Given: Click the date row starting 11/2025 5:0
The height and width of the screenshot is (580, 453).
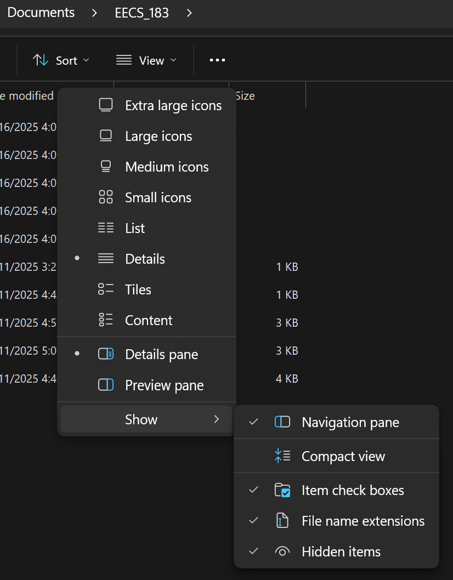Looking at the screenshot, I should tap(28, 350).
